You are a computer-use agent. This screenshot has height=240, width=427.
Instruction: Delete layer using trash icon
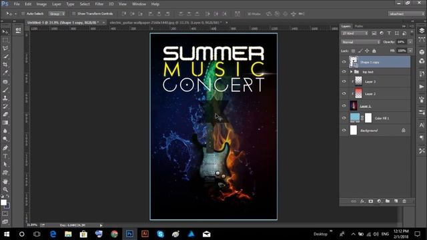tap(404, 201)
